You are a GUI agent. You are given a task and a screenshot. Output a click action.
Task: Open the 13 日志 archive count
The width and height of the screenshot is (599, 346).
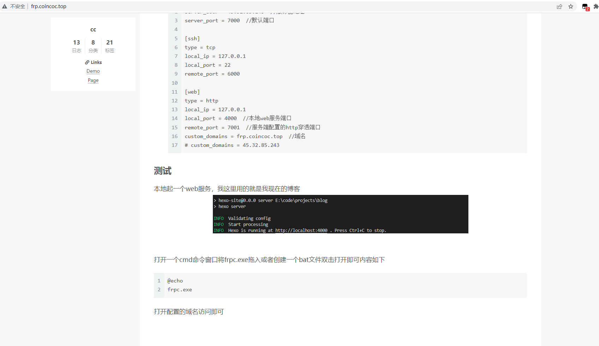77,46
